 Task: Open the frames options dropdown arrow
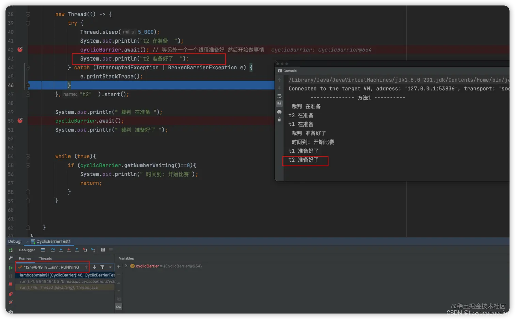tap(110, 267)
